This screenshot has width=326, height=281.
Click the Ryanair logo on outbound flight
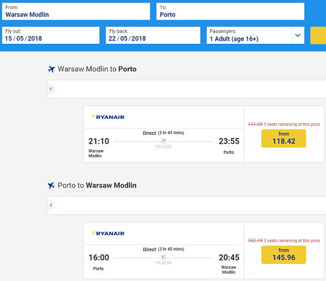(108, 117)
